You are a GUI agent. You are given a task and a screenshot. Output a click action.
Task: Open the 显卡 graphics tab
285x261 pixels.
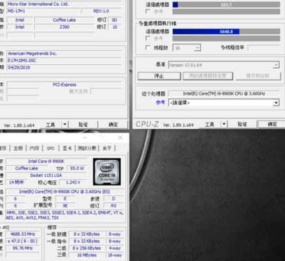coord(67,148)
